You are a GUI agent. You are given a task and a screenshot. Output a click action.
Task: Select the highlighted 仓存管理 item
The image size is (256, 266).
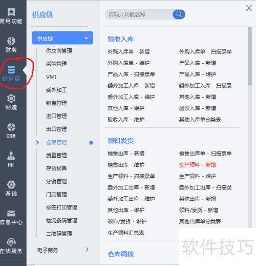[x=56, y=142]
